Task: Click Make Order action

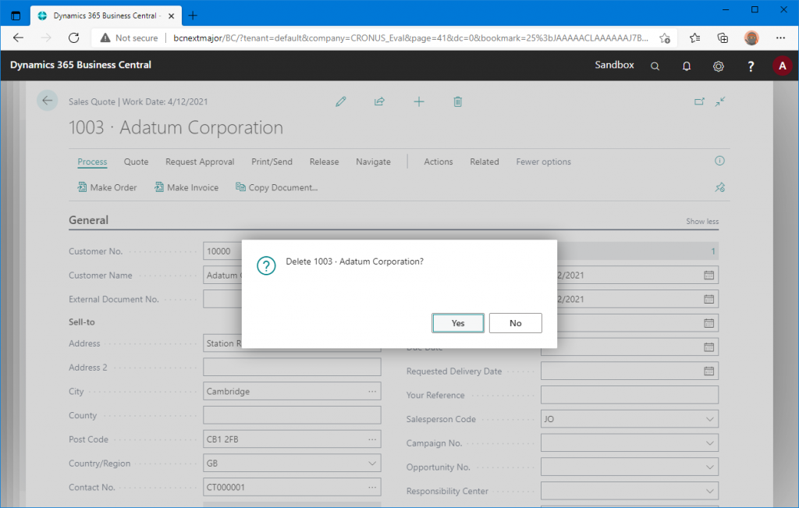Action: click(x=107, y=187)
